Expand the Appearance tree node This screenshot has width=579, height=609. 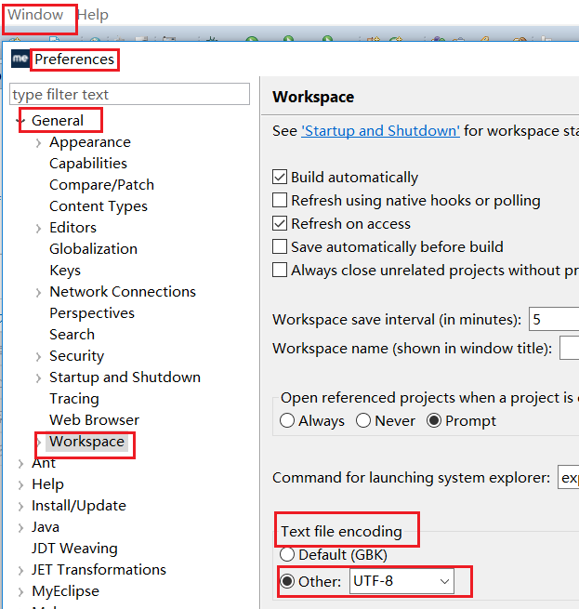(x=38, y=143)
